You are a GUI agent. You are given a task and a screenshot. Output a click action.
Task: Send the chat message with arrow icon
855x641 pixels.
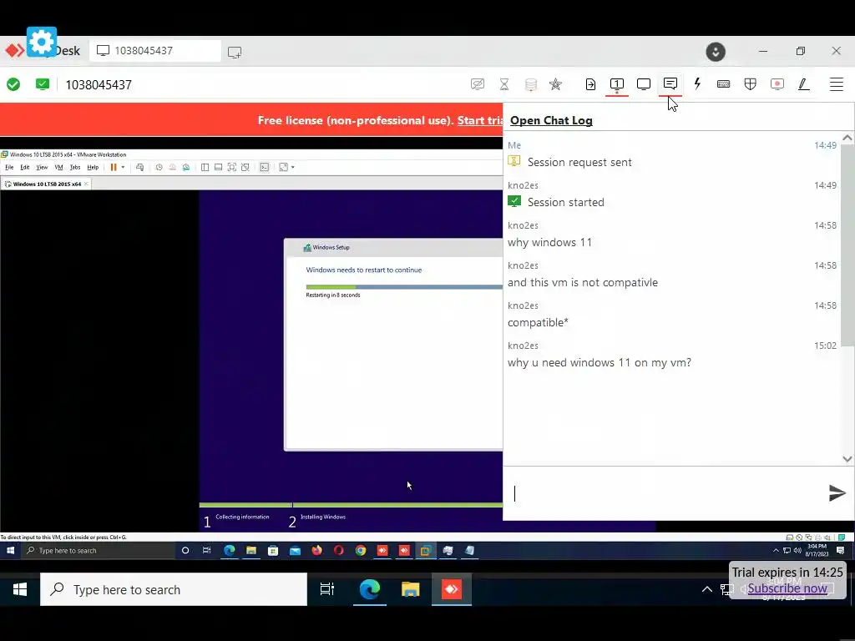837,492
